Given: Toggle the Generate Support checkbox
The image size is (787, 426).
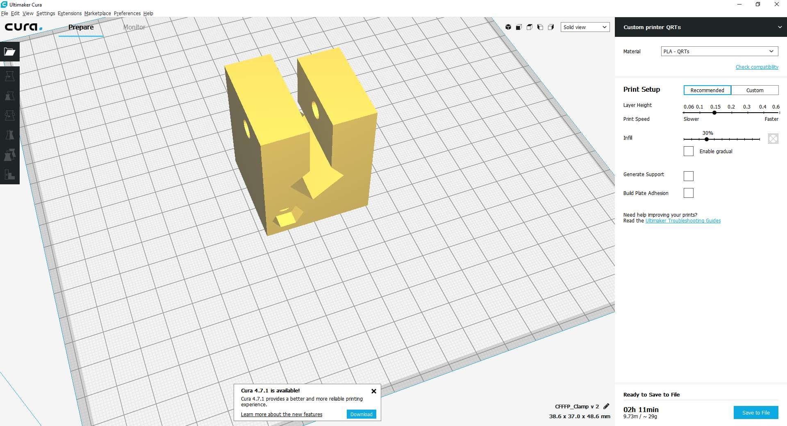Looking at the screenshot, I should tap(689, 176).
